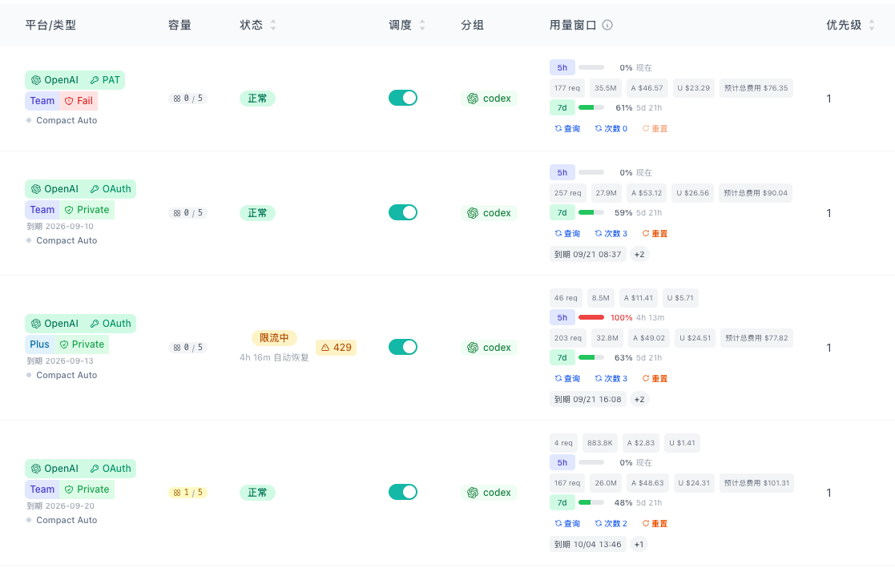Click the 平台/类型 column header
Viewport: 895px width, 568px height.
click(x=50, y=25)
